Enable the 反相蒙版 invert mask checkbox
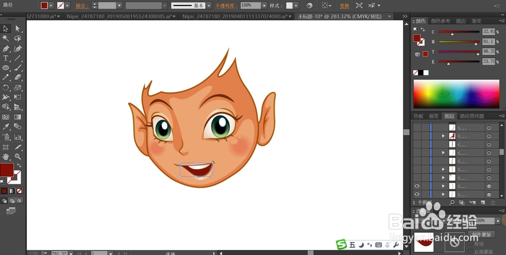The height and width of the screenshot is (255, 506). pyautogui.click(x=470, y=251)
